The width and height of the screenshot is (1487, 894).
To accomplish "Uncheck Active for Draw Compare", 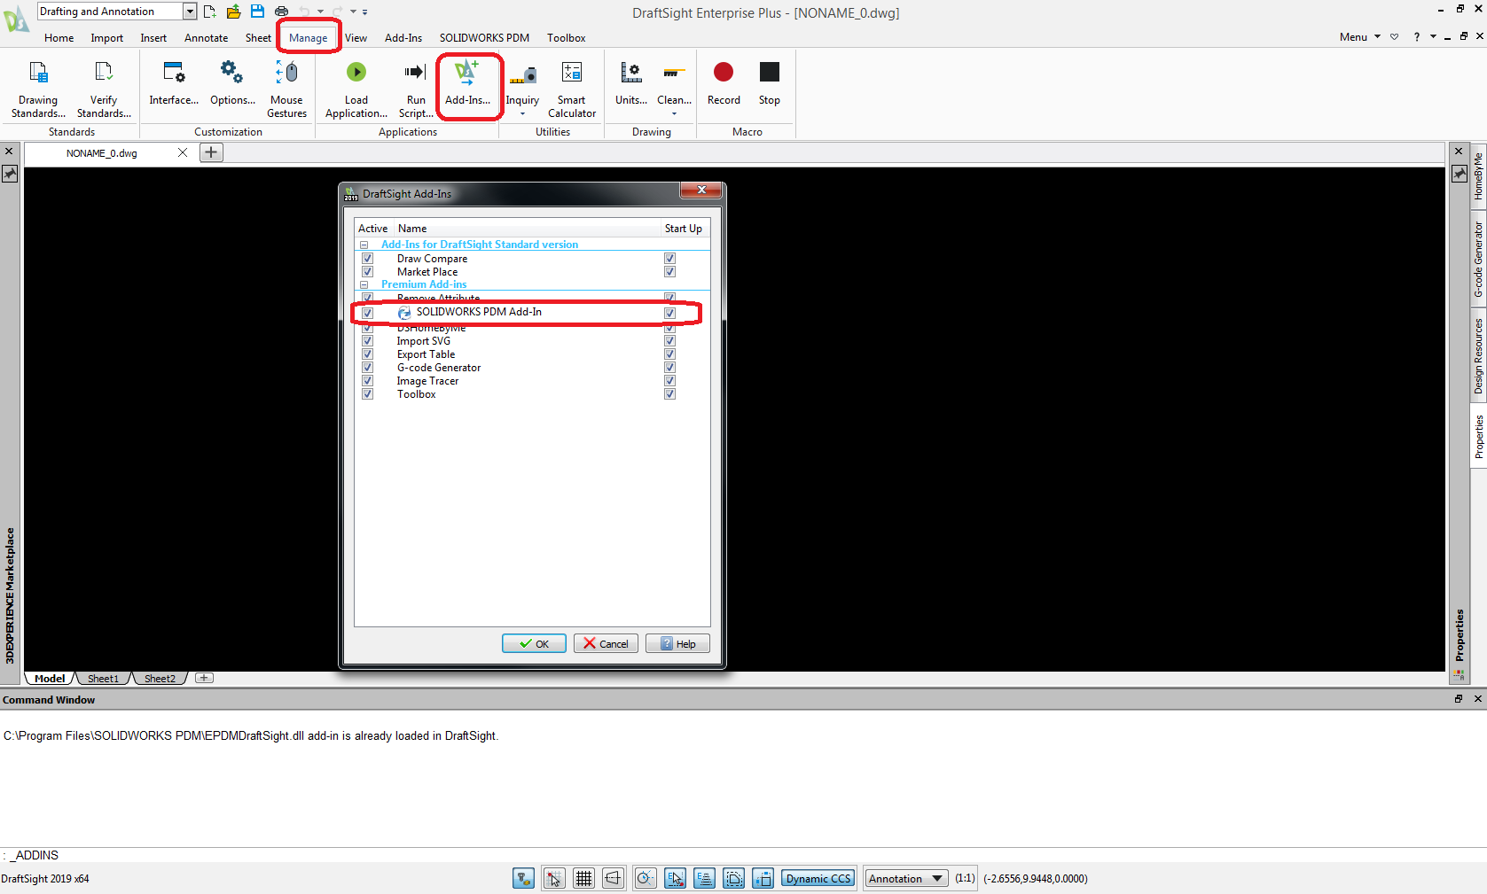I will point(367,259).
